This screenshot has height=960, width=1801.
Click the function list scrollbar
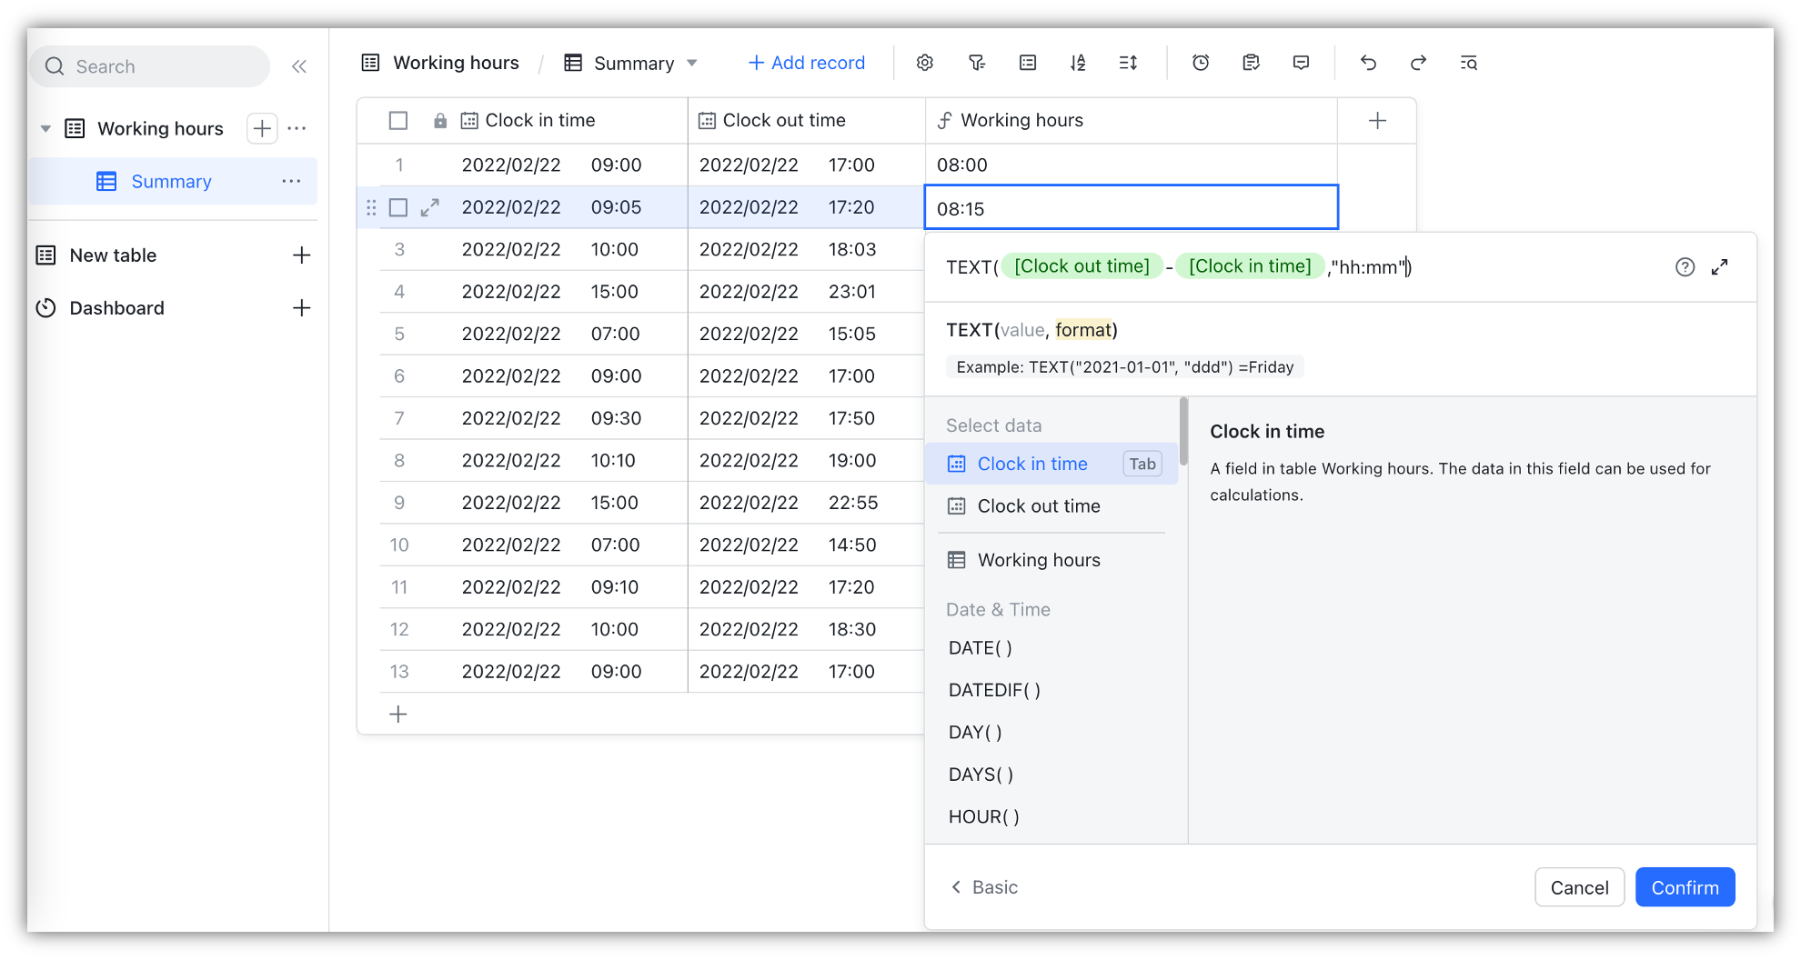(1183, 432)
